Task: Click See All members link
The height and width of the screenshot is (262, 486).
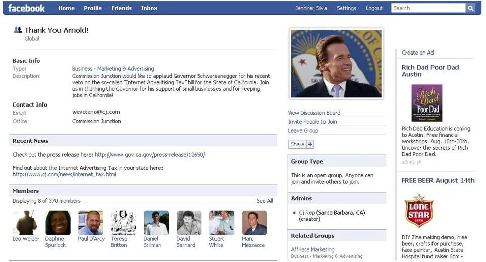Action: (264, 201)
